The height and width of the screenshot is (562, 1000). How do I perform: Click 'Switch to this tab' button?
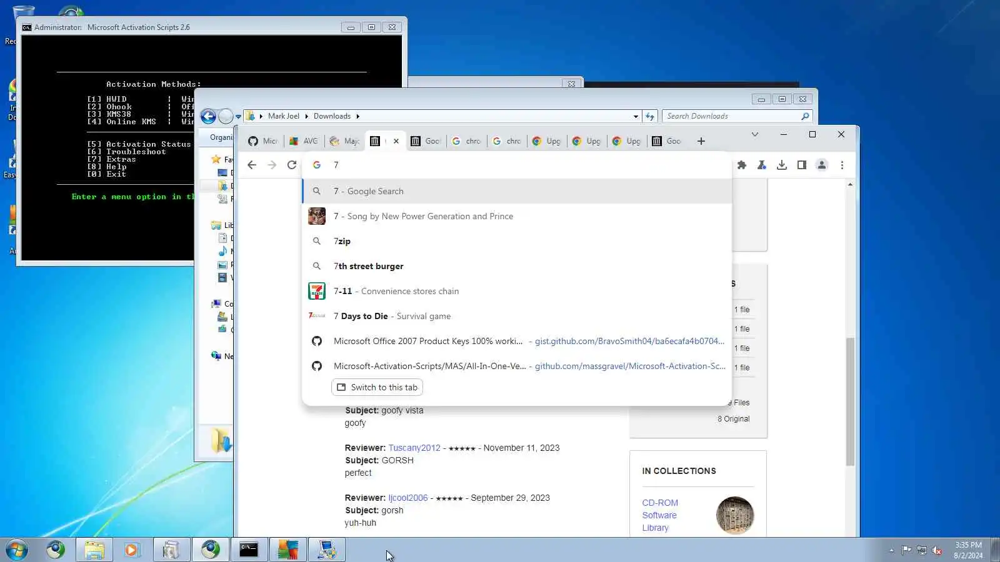377,387
